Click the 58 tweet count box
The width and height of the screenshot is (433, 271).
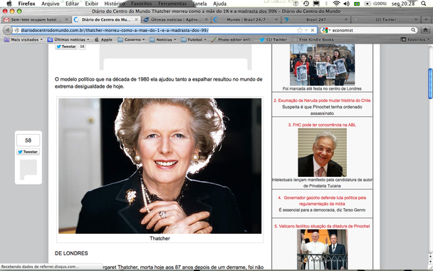[28, 140]
